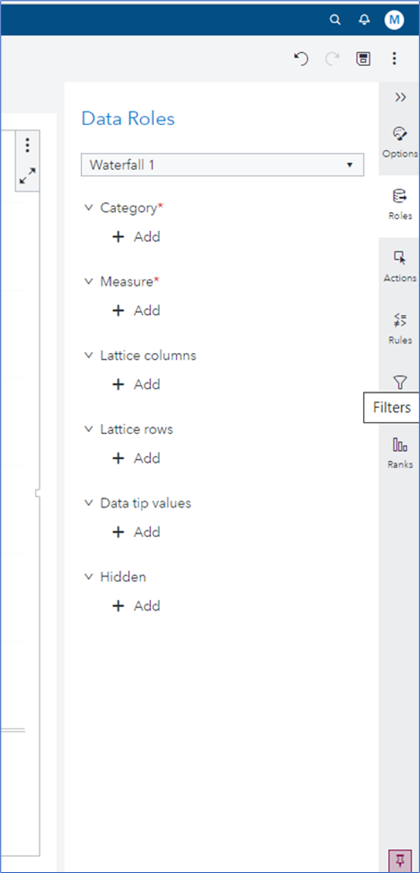Open the Filters panel
Viewport: 420px width, 873px height.
(400, 382)
